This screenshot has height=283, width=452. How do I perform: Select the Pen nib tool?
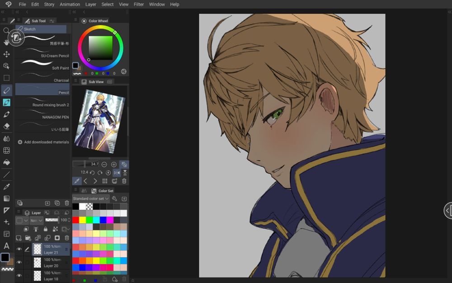[6, 114]
